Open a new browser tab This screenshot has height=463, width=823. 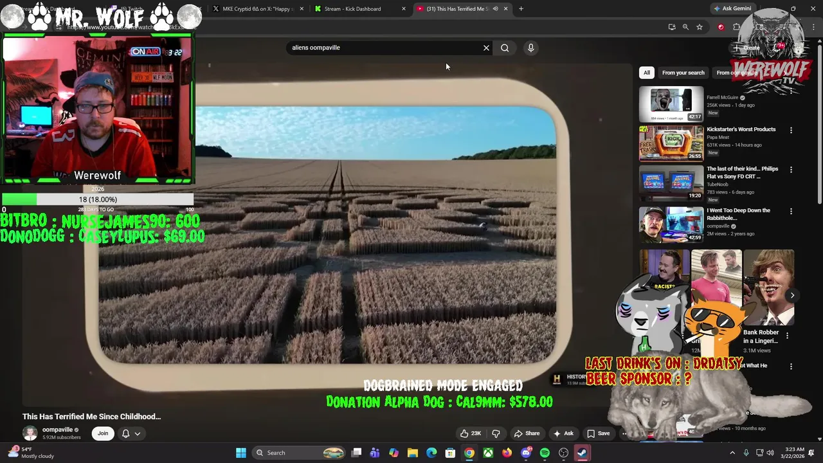521,9
